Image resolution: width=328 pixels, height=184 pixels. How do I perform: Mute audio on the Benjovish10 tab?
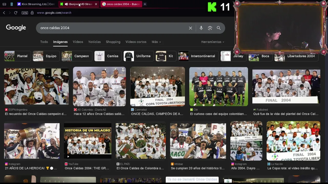66,4
